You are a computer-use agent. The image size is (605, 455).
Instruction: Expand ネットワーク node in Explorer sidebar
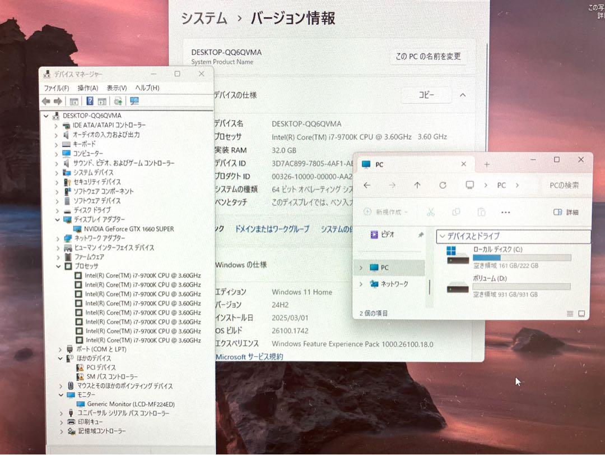tap(361, 284)
